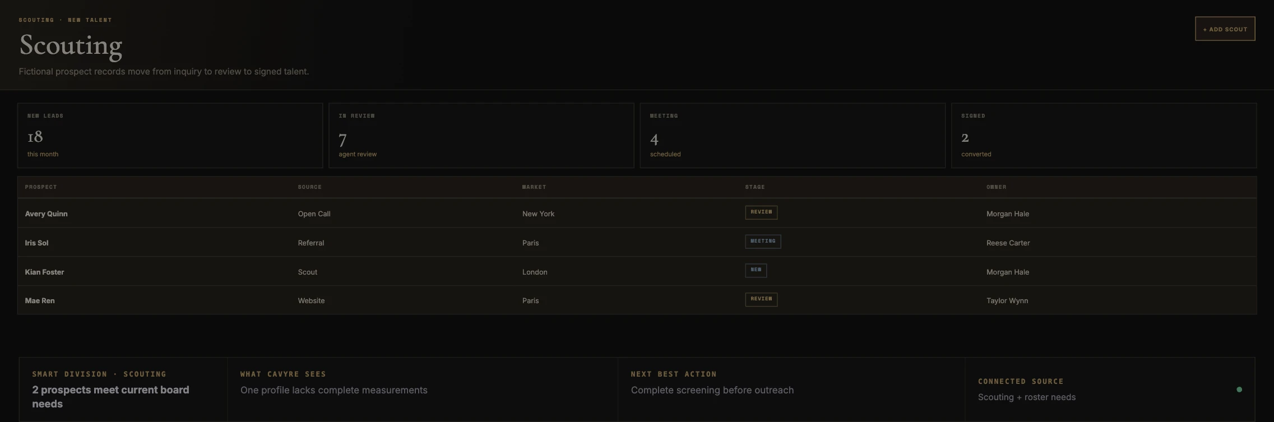
Task: Click the London market cell
Action: (535, 272)
